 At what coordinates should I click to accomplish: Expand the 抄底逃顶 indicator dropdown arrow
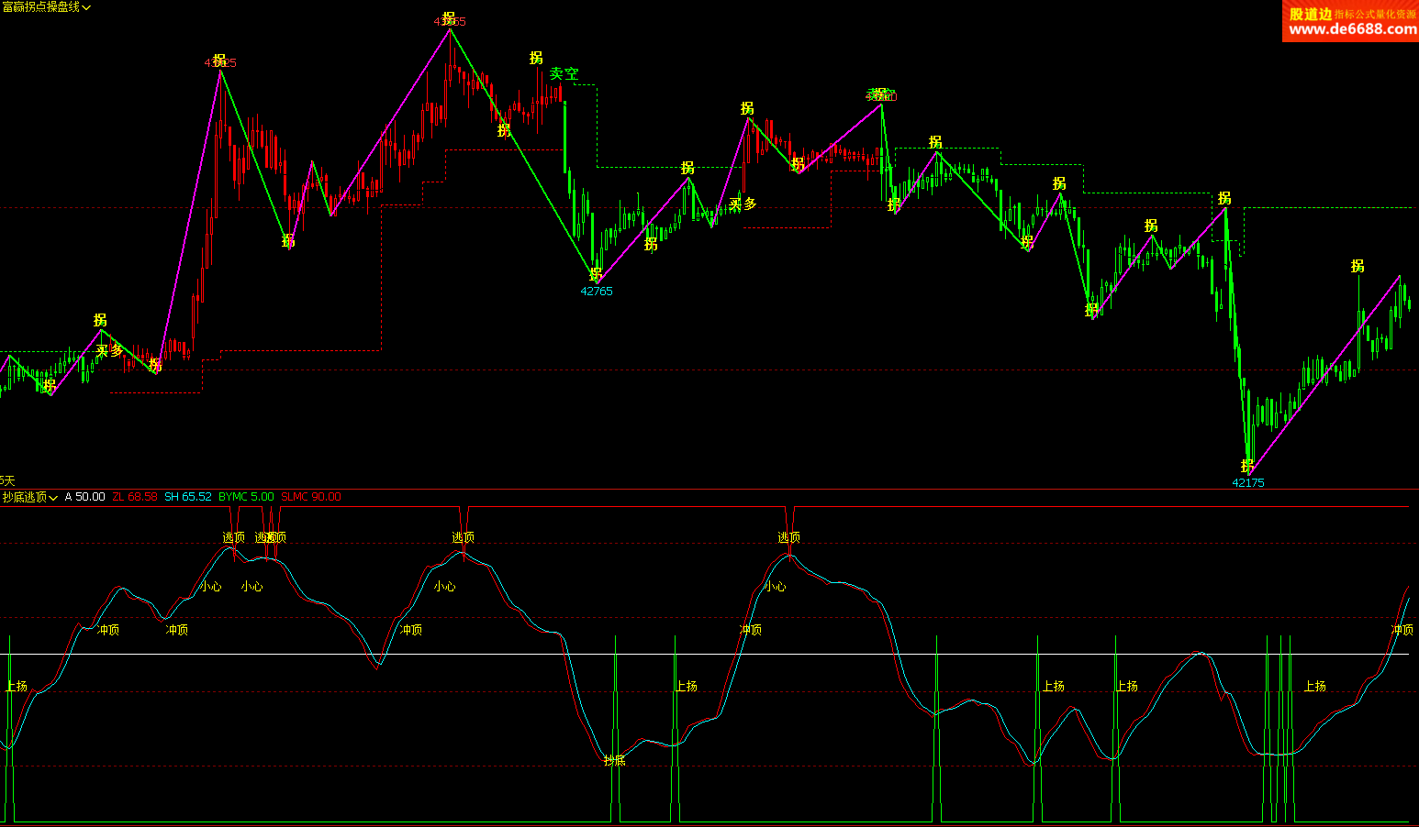click(x=53, y=498)
